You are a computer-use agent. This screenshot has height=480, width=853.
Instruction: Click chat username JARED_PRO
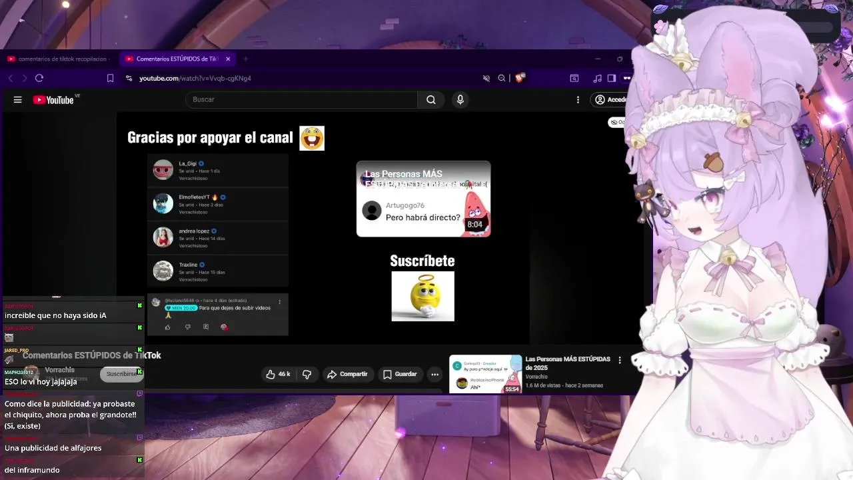click(x=17, y=350)
